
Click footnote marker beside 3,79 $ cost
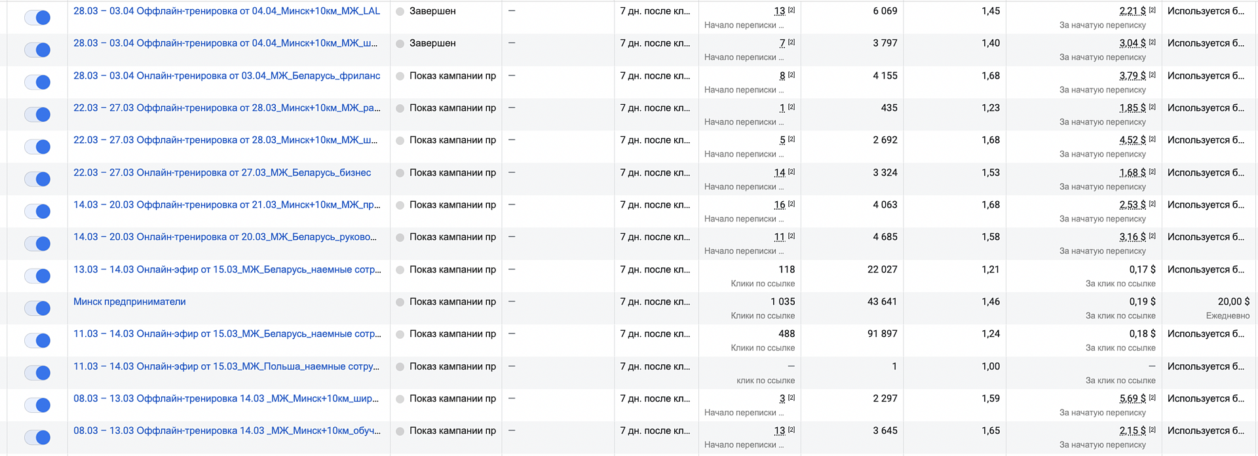(x=1153, y=75)
